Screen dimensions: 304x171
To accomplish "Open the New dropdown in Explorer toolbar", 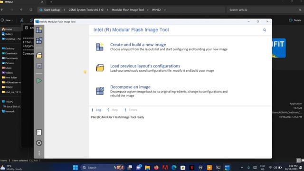I will coord(7,20).
